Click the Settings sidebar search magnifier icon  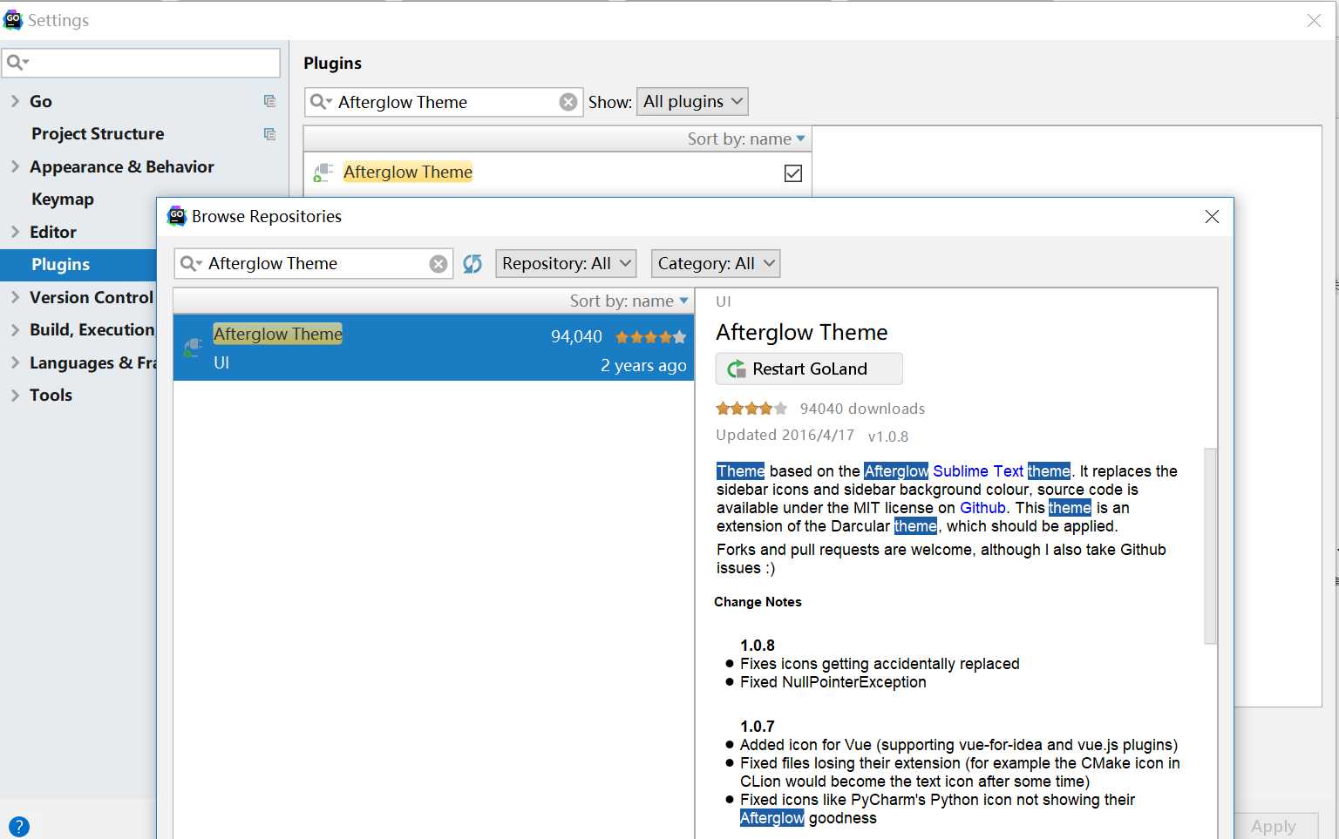click(x=17, y=63)
